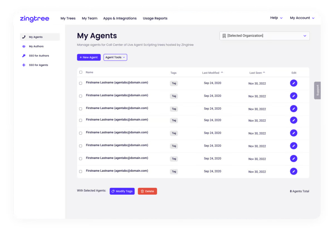The width and height of the screenshot is (334, 234).
Task: Click the "8 Agents Total" text
Action: point(299,191)
